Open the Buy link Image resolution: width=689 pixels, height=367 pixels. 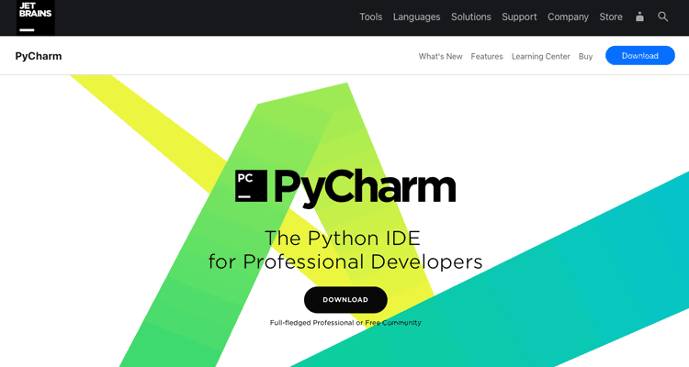(585, 56)
